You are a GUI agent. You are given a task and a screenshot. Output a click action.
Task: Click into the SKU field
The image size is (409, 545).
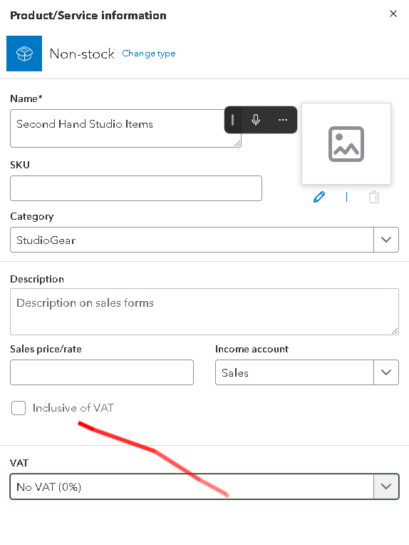click(136, 188)
